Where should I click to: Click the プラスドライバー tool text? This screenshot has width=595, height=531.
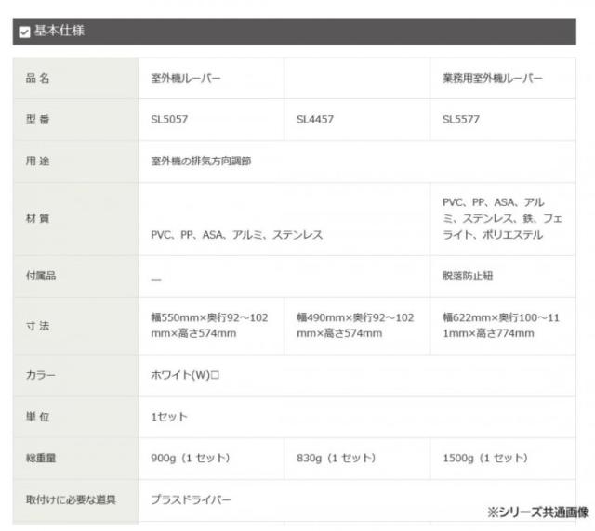pyautogui.click(x=191, y=499)
